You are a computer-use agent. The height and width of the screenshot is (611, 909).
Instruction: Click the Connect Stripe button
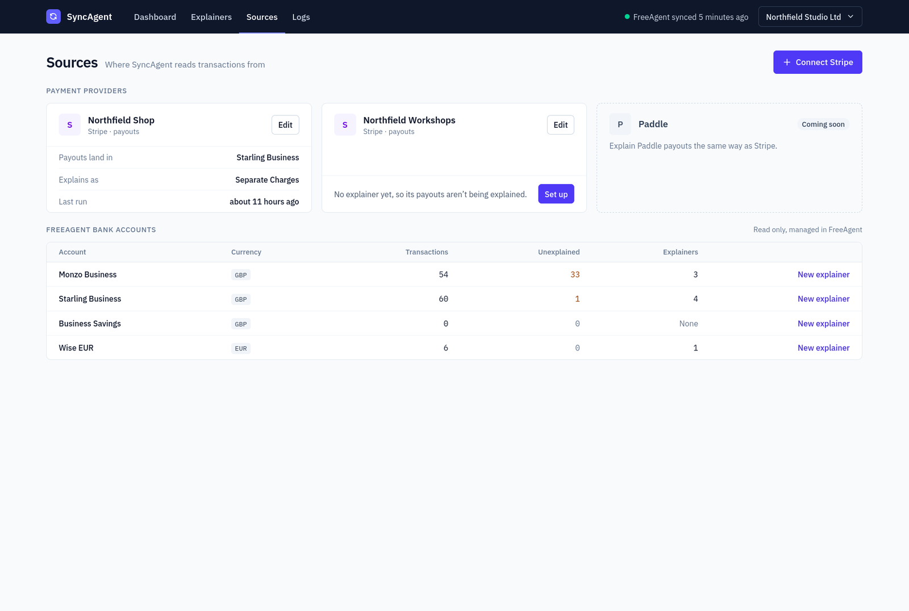(x=818, y=62)
